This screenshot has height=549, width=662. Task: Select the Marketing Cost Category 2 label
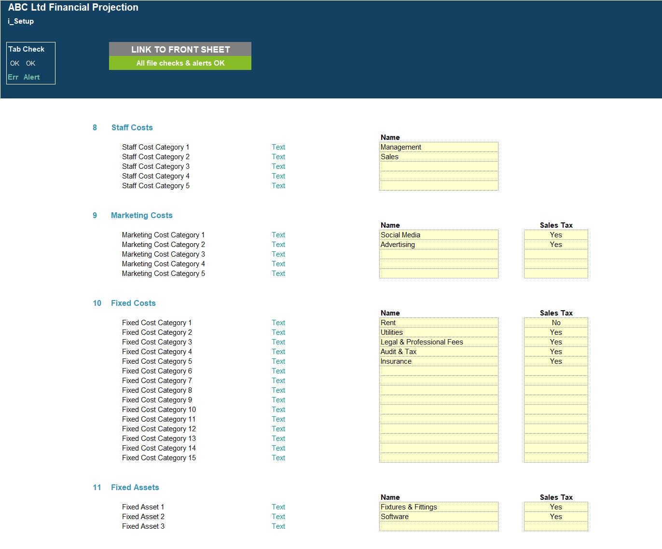pos(163,245)
